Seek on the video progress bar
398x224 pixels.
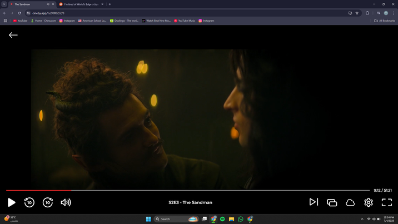pos(188,190)
